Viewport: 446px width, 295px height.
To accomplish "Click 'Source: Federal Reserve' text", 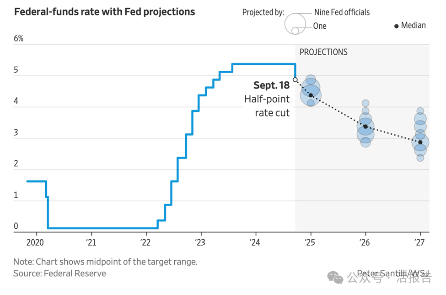I will (x=59, y=274).
